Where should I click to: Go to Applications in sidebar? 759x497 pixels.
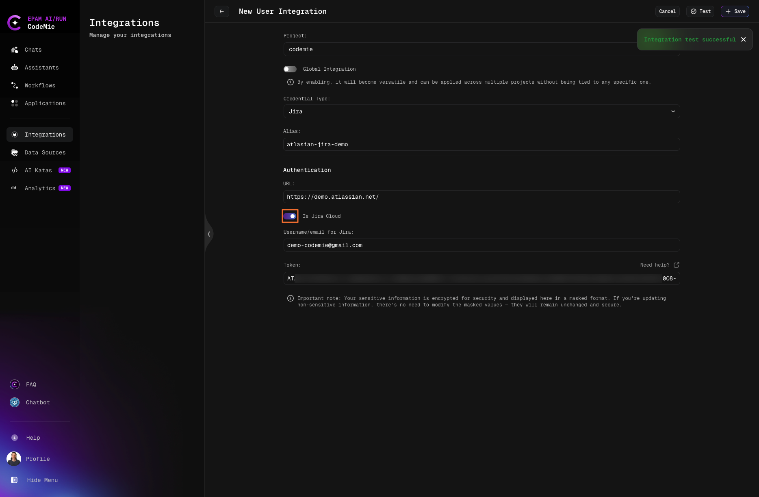(x=45, y=103)
